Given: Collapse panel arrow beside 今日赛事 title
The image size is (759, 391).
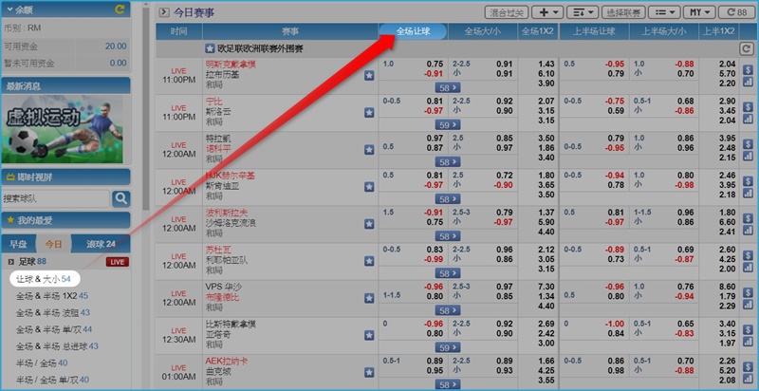Looking at the screenshot, I should (164, 12).
